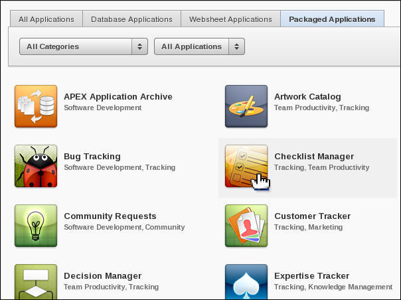
Task: Open the Community Requests title link
Action: click(110, 216)
